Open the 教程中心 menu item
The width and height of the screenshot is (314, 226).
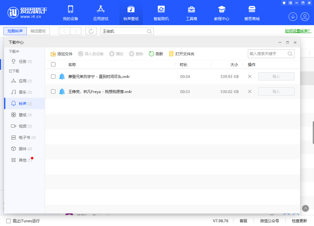click(222, 12)
